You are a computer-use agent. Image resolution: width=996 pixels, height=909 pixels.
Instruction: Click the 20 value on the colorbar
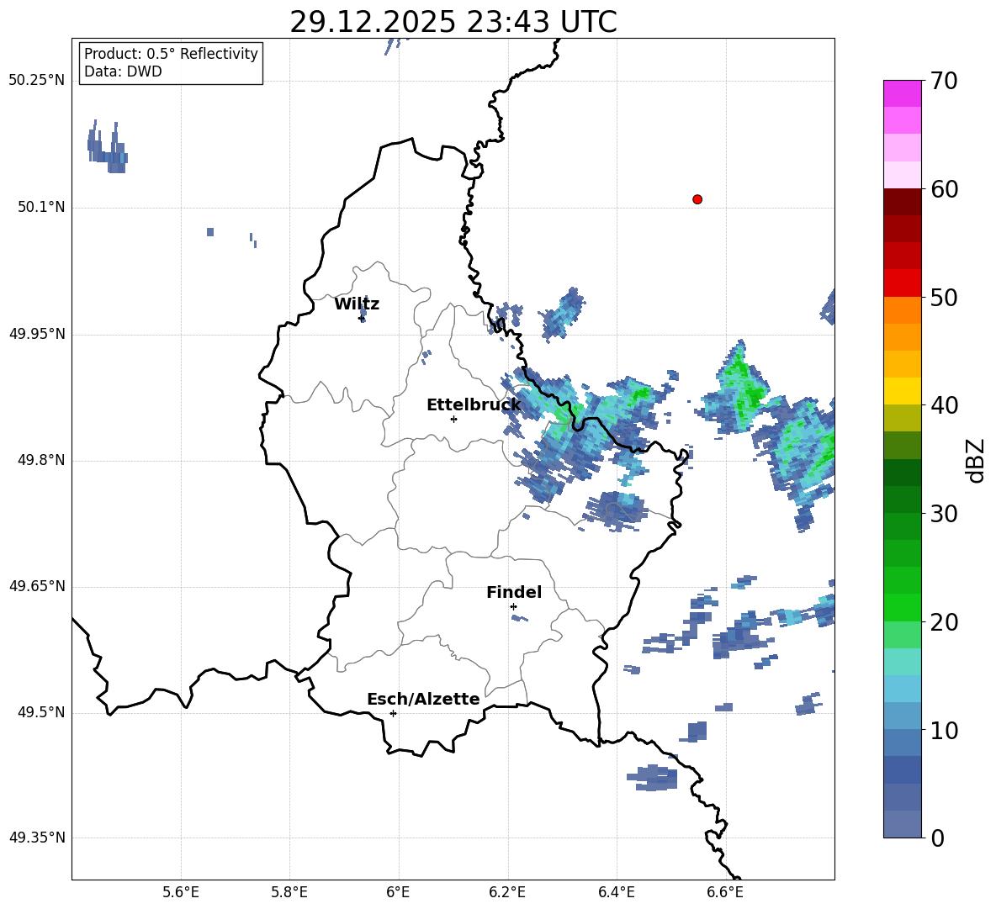(943, 621)
